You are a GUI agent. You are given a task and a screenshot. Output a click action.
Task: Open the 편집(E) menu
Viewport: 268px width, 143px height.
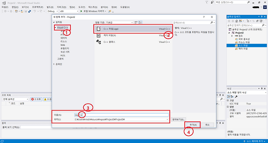coord(15,7)
